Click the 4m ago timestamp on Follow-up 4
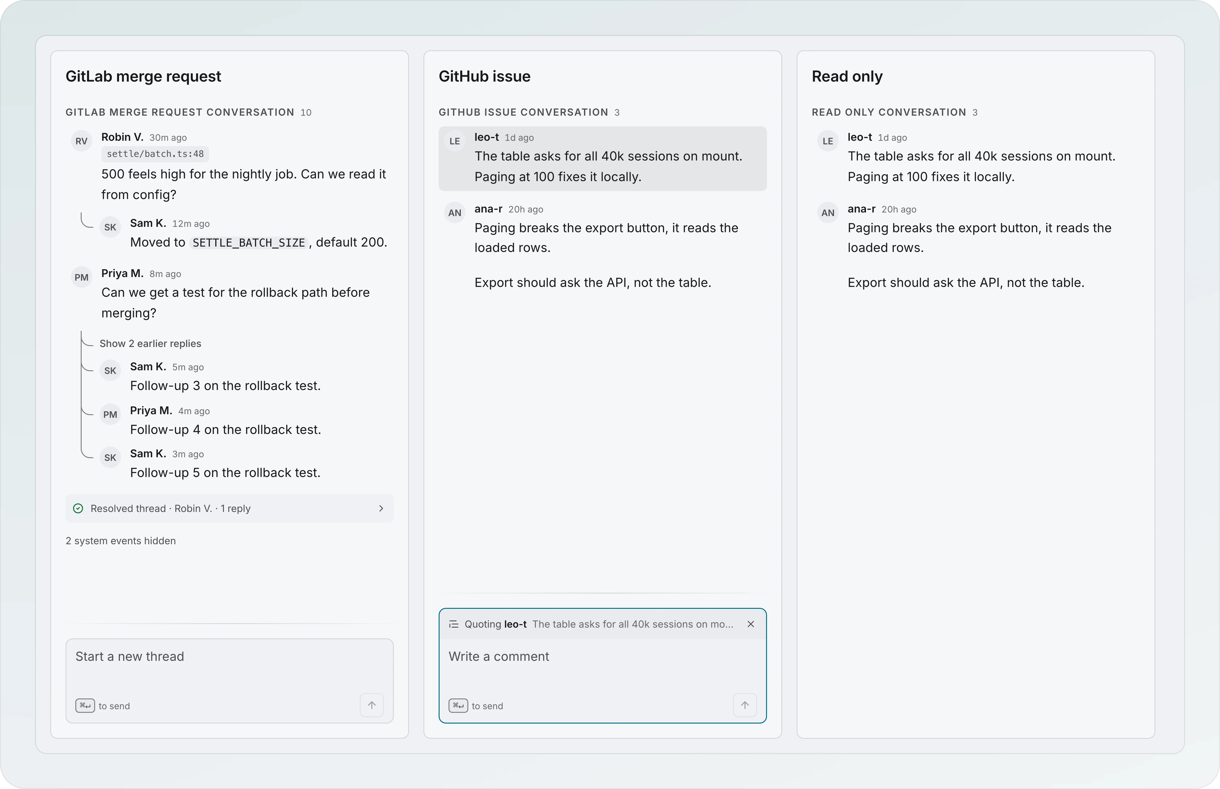 (x=194, y=412)
